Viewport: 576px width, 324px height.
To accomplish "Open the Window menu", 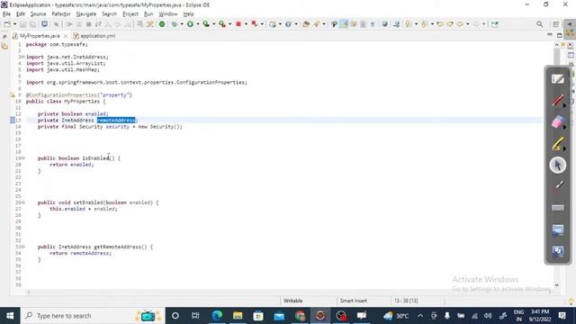I will 168,14.
